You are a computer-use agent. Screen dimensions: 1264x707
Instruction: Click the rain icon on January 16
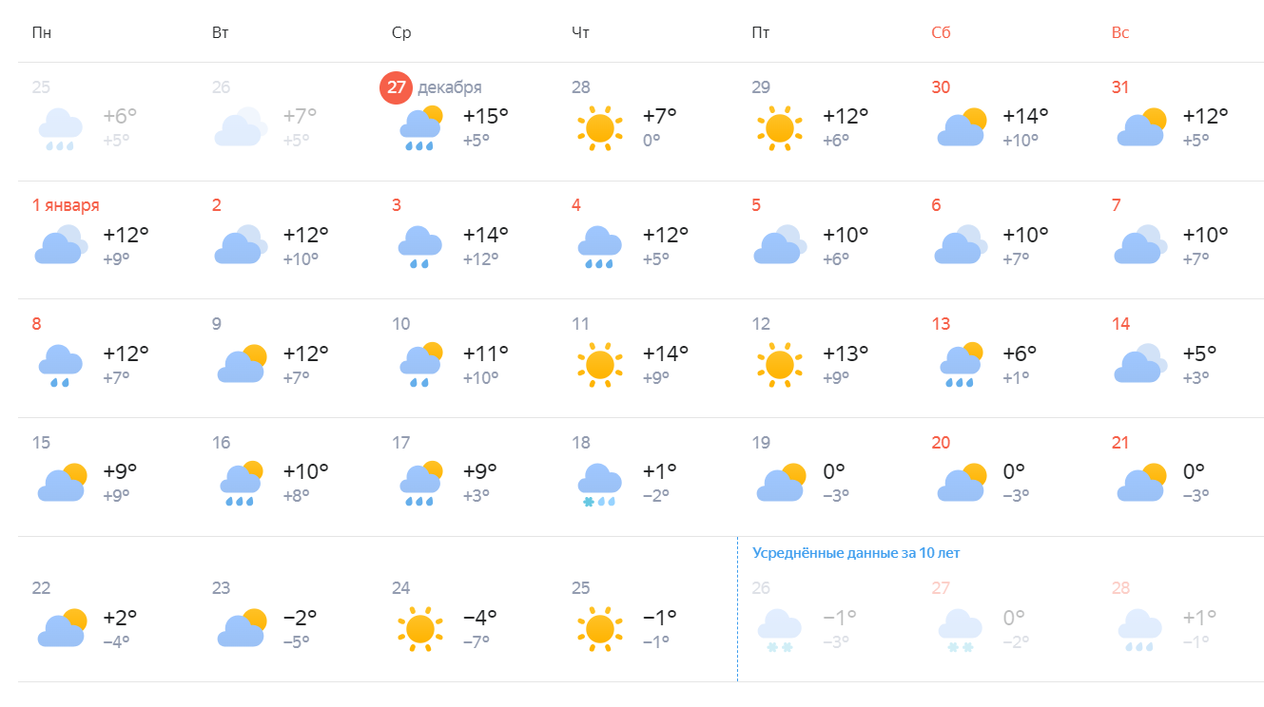click(x=241, y=484)
